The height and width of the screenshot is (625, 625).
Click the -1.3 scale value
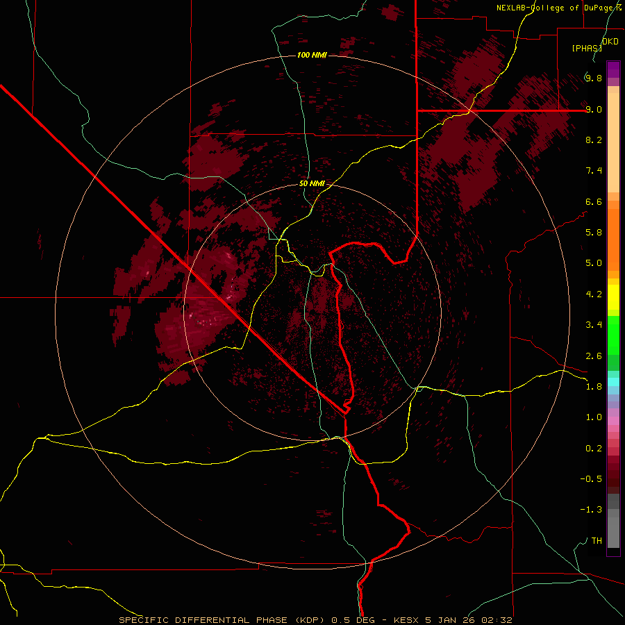click(591, 510)
